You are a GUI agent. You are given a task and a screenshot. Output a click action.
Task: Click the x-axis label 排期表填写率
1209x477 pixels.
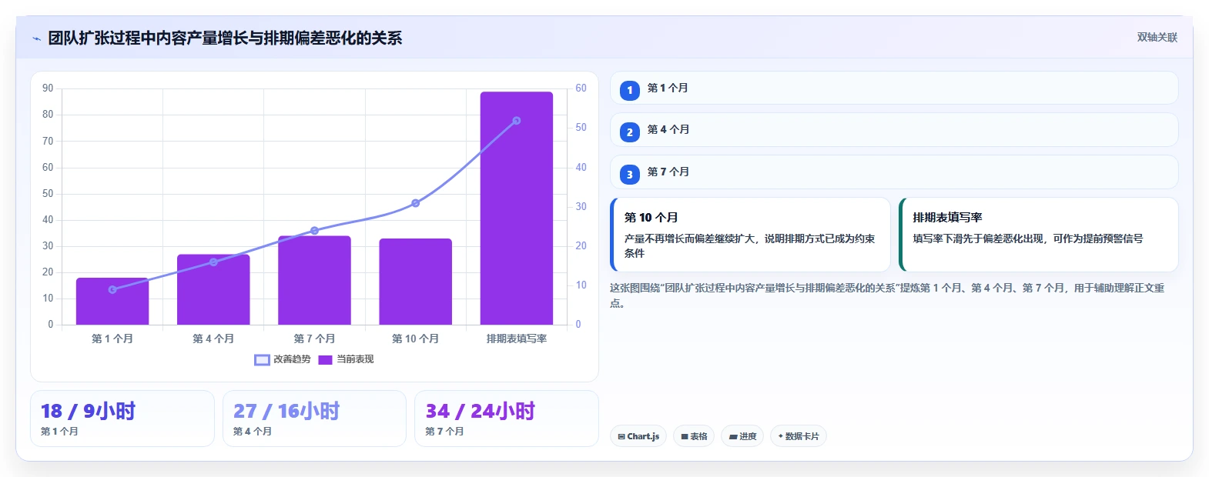(517, 339)
